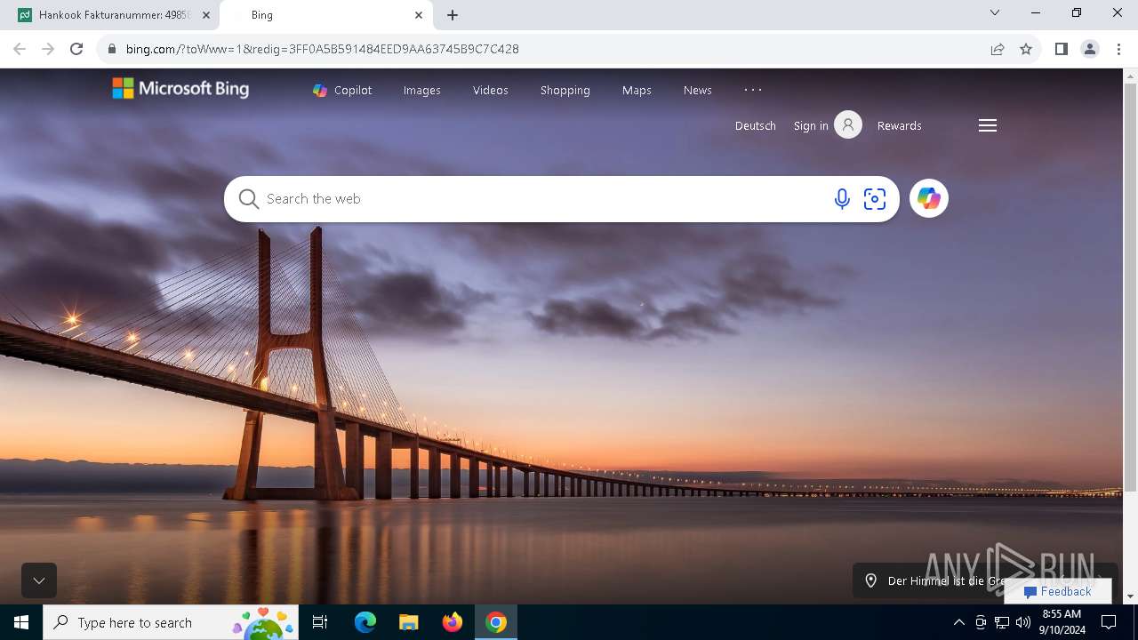
Task: Open File Explorer from the taskbar
Action: (408, 622)
